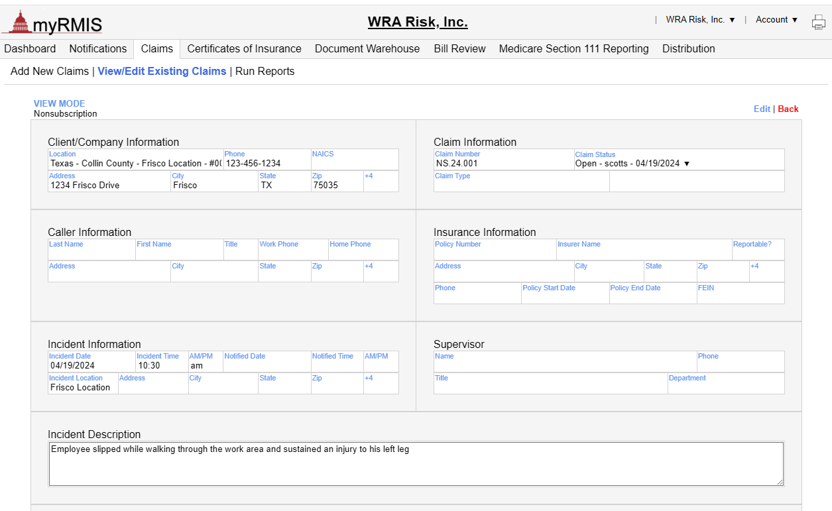
Task: Click the Caller Last Name field
Action: pyautogui.click(x=91, y=250)
